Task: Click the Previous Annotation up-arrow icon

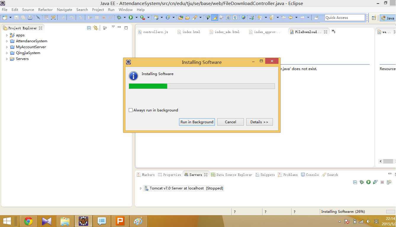Action: click(271, 17)
